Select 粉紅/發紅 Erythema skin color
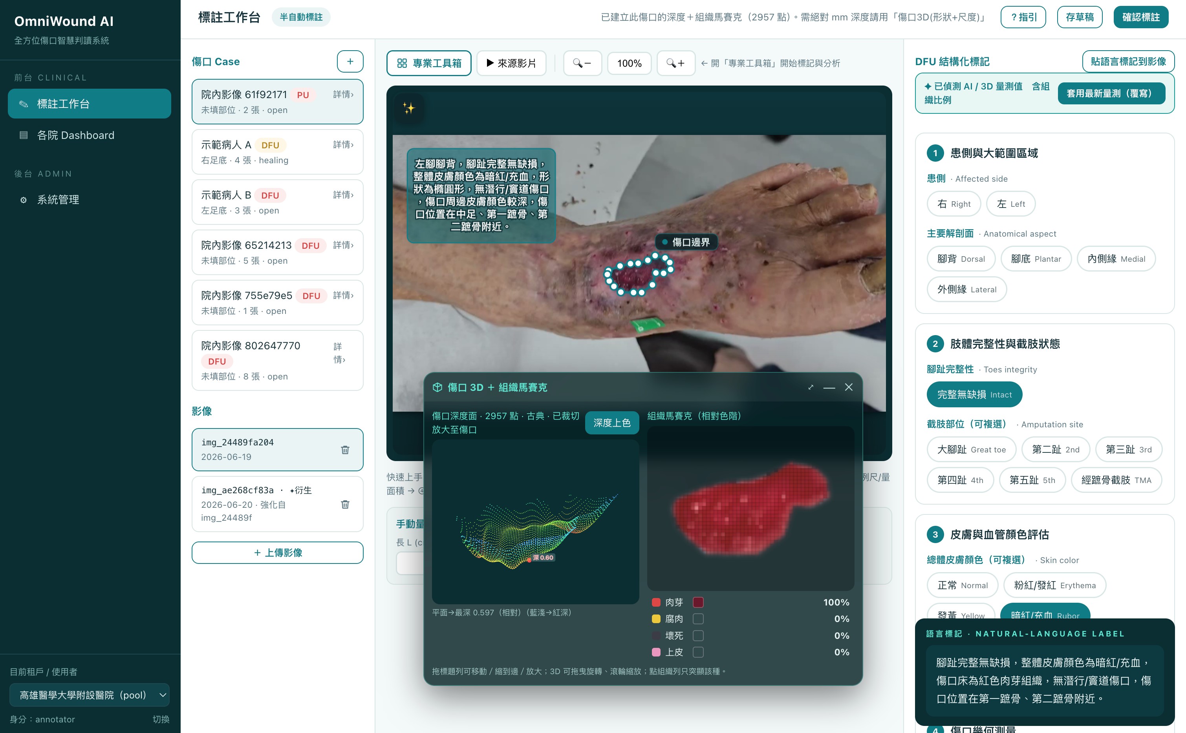Viewport: 1186px width, 733px height. [1054, 585]
